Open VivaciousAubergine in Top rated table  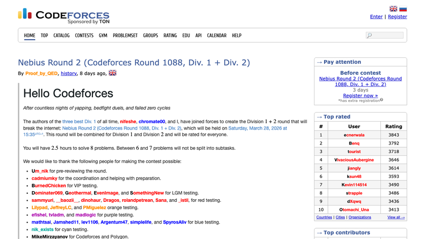tap(354, 160)
